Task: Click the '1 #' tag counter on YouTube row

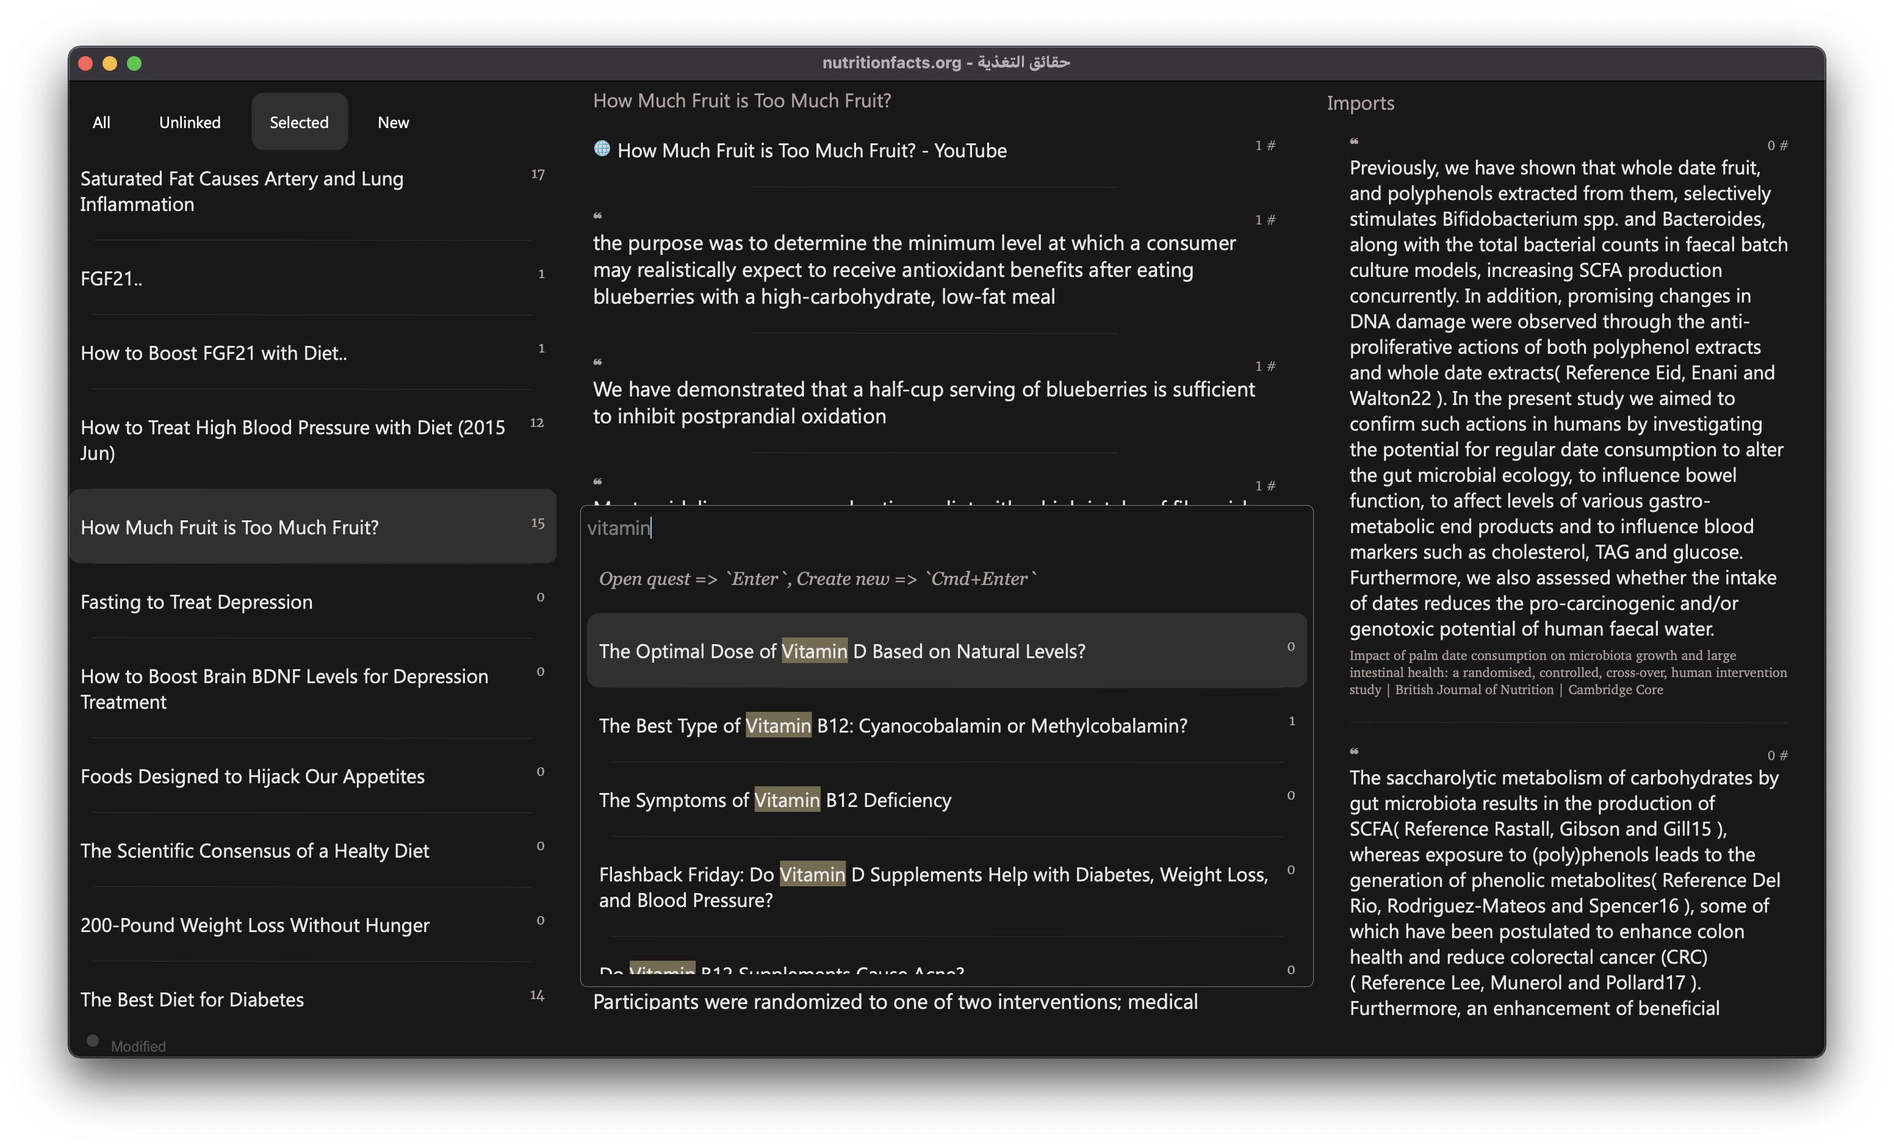Action: (1266, 145)
